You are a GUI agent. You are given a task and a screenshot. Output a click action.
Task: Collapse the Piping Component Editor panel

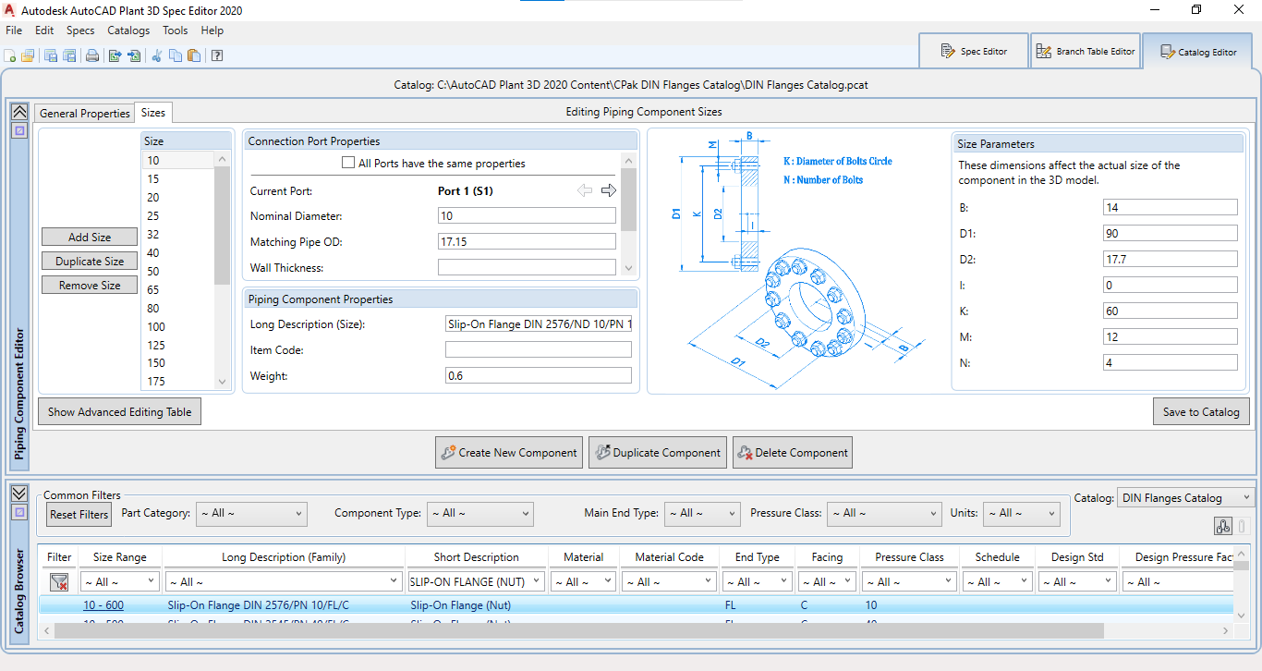click(18, 112)
